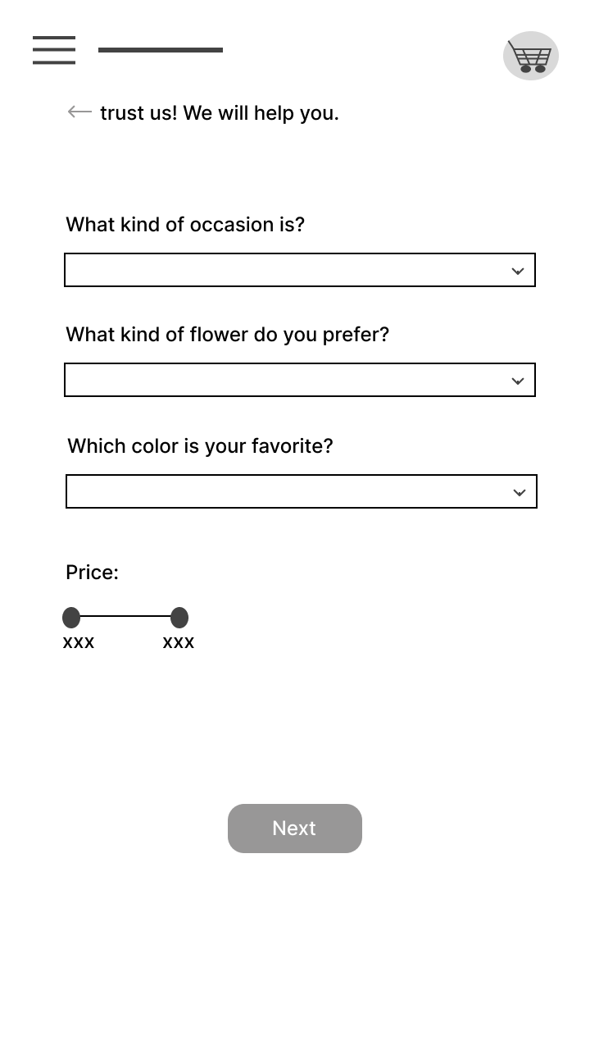Click the Next button
This screenshot has height=1050, width=590.
pyautogui.click(x=294, y=829)
